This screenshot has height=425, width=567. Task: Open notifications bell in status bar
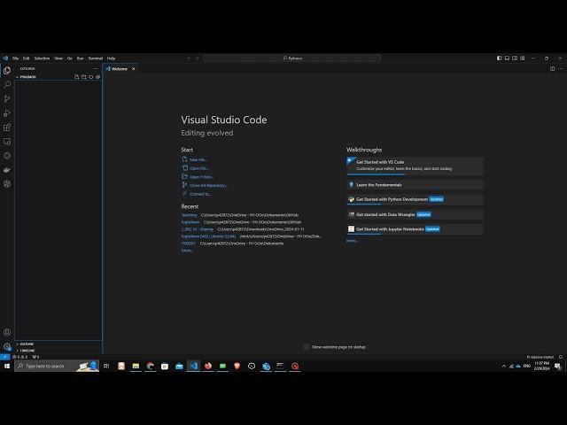tap(561, 357)
